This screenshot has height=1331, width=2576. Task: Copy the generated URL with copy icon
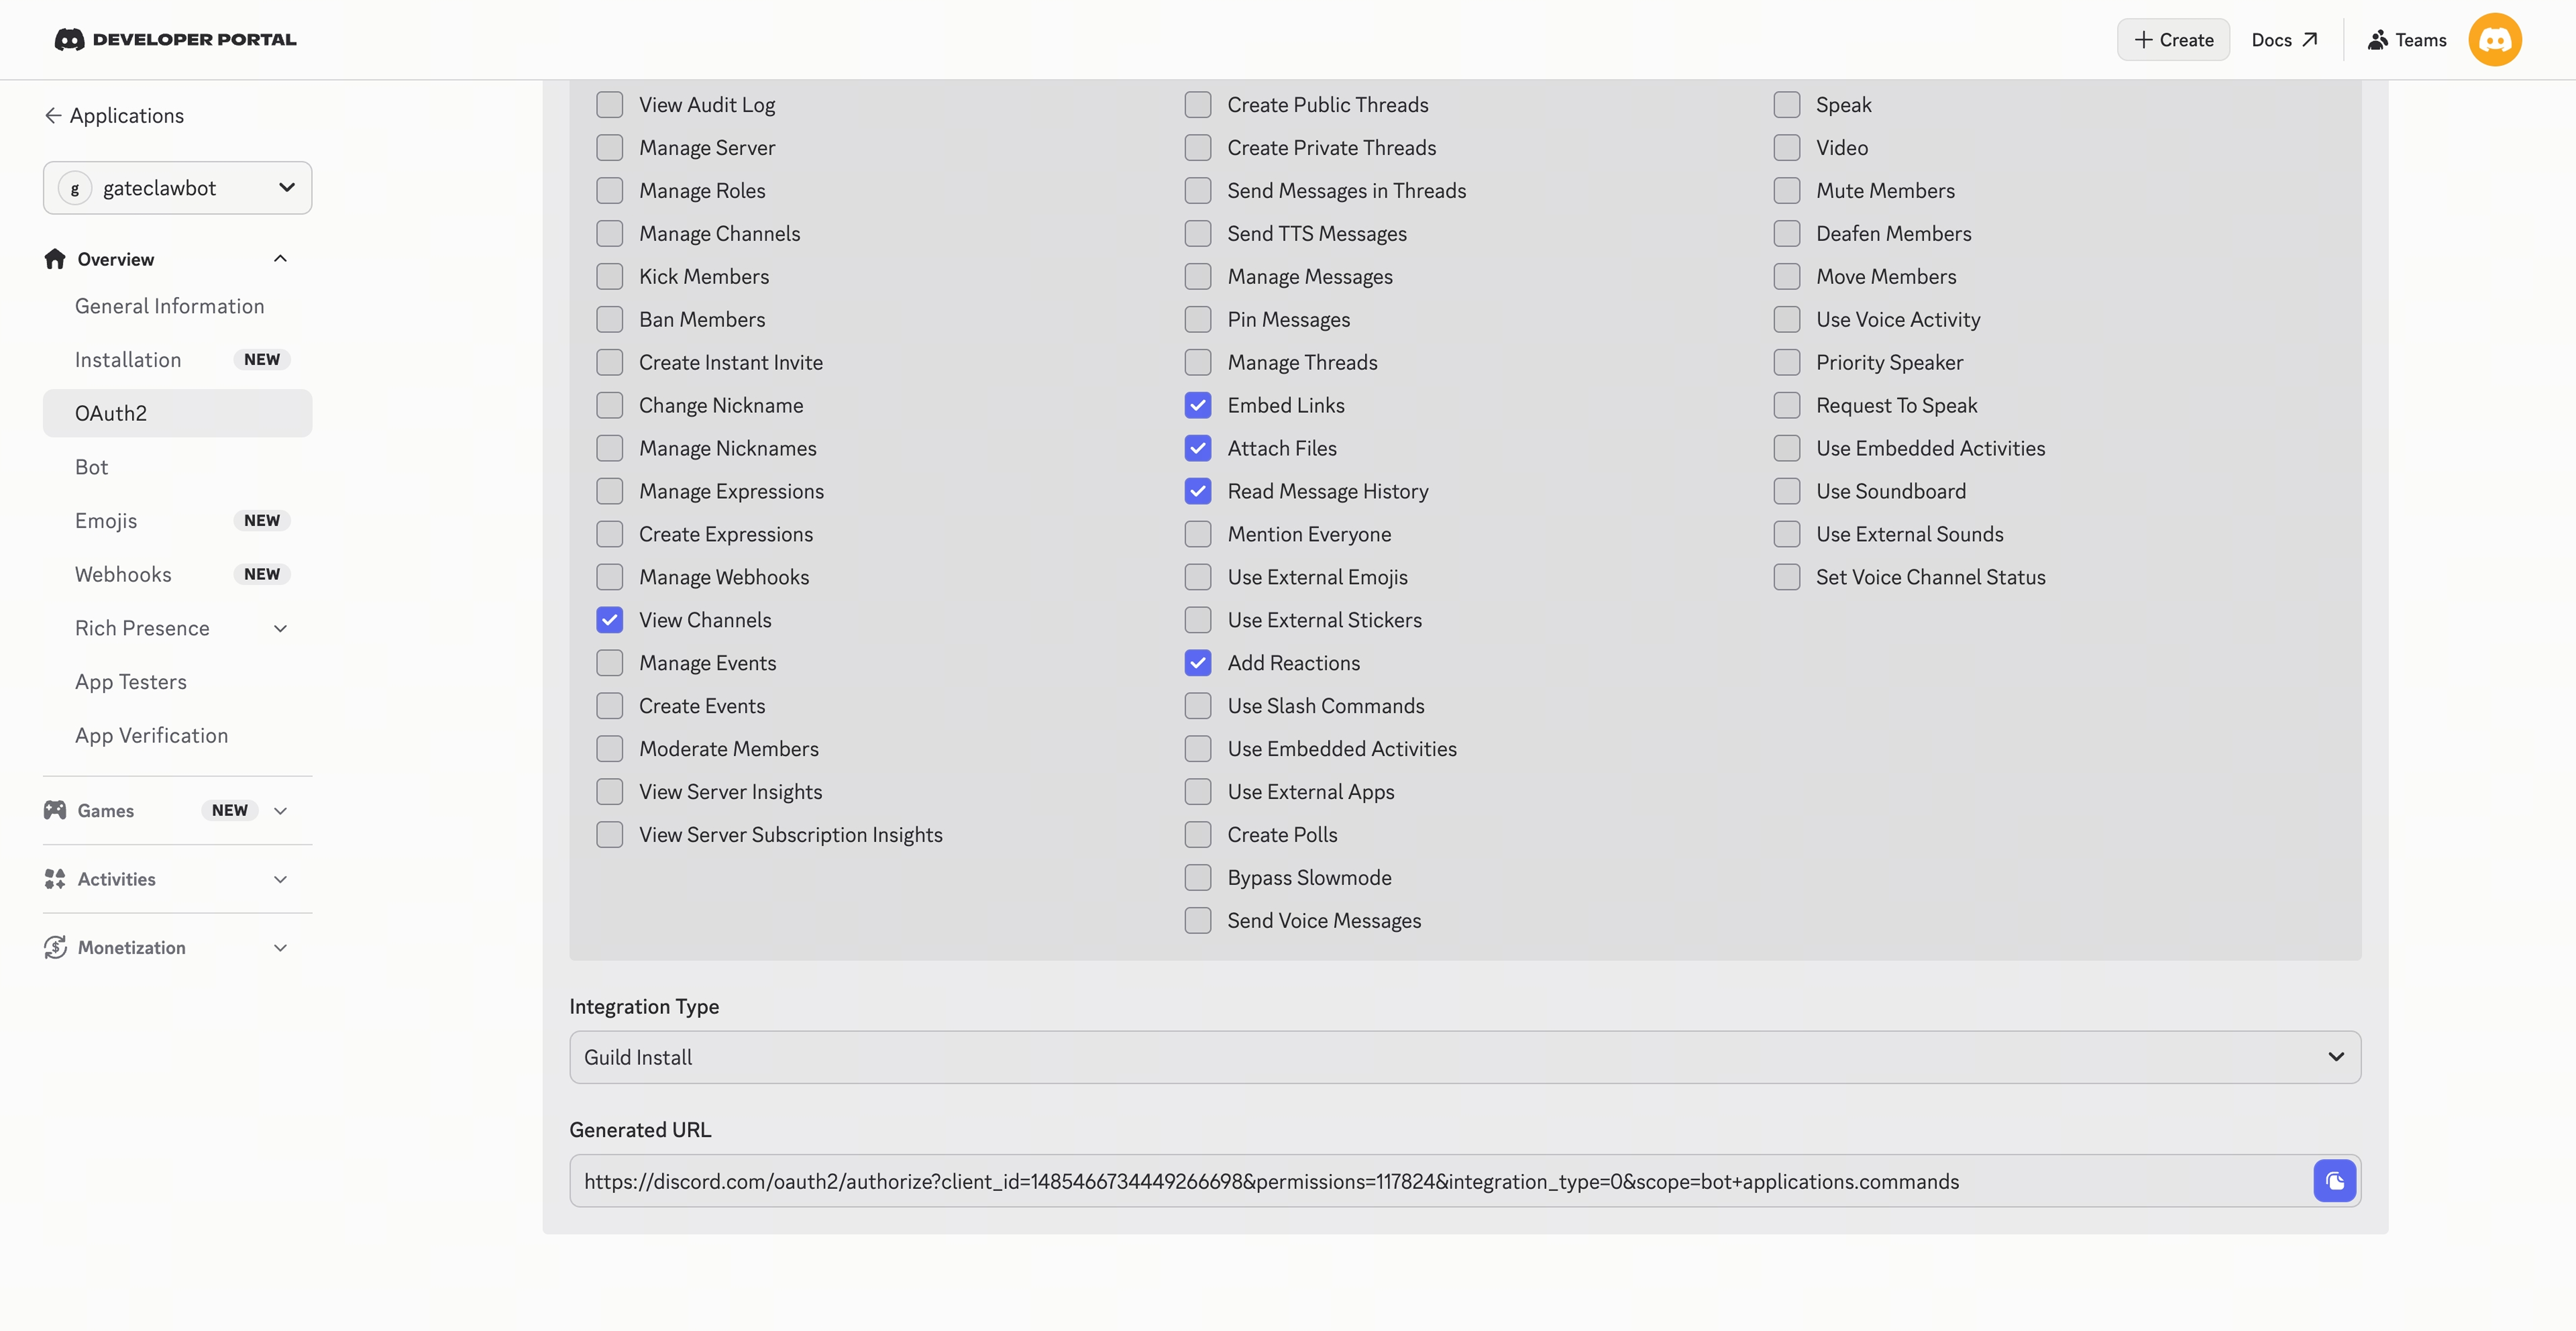2334,1181
